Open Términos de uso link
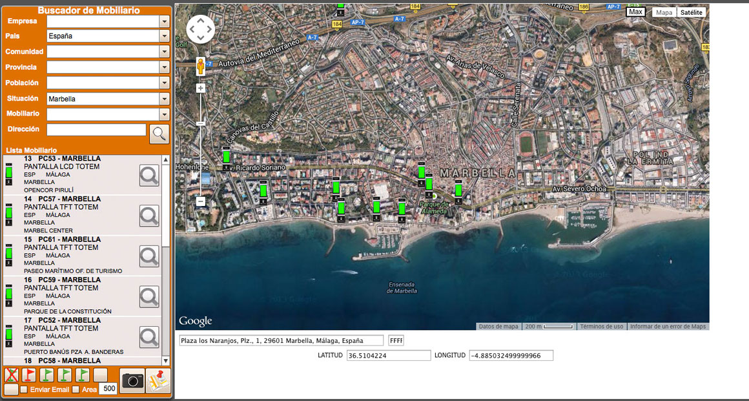 [x=601, y=326]
